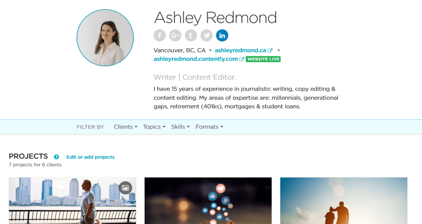Open the ashleyredmond.ca website link

point(240,50)
